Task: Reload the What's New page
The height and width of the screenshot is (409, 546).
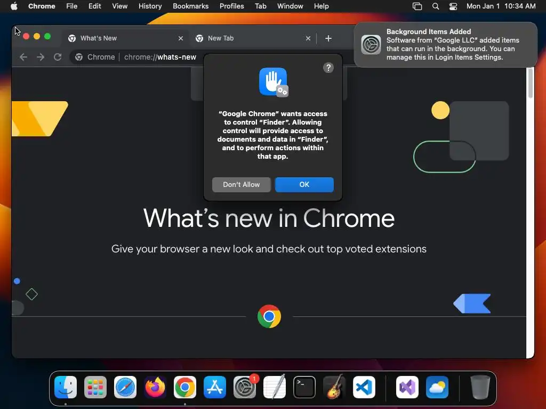Action: [58, 57]
